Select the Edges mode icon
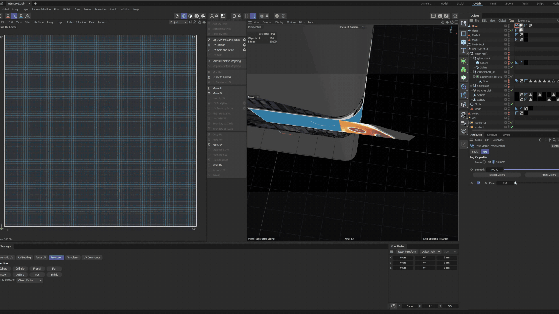 click(184, 16)
